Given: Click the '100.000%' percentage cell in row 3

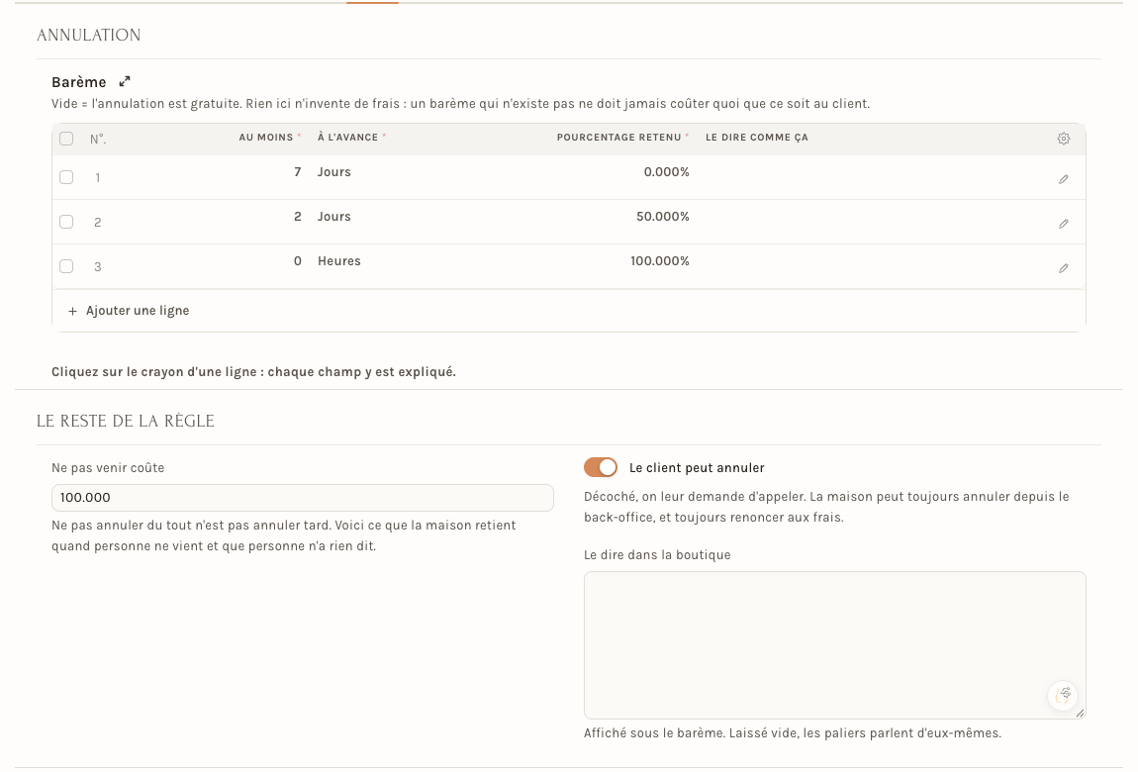Looking at the screenshot, I should [660, 261].
